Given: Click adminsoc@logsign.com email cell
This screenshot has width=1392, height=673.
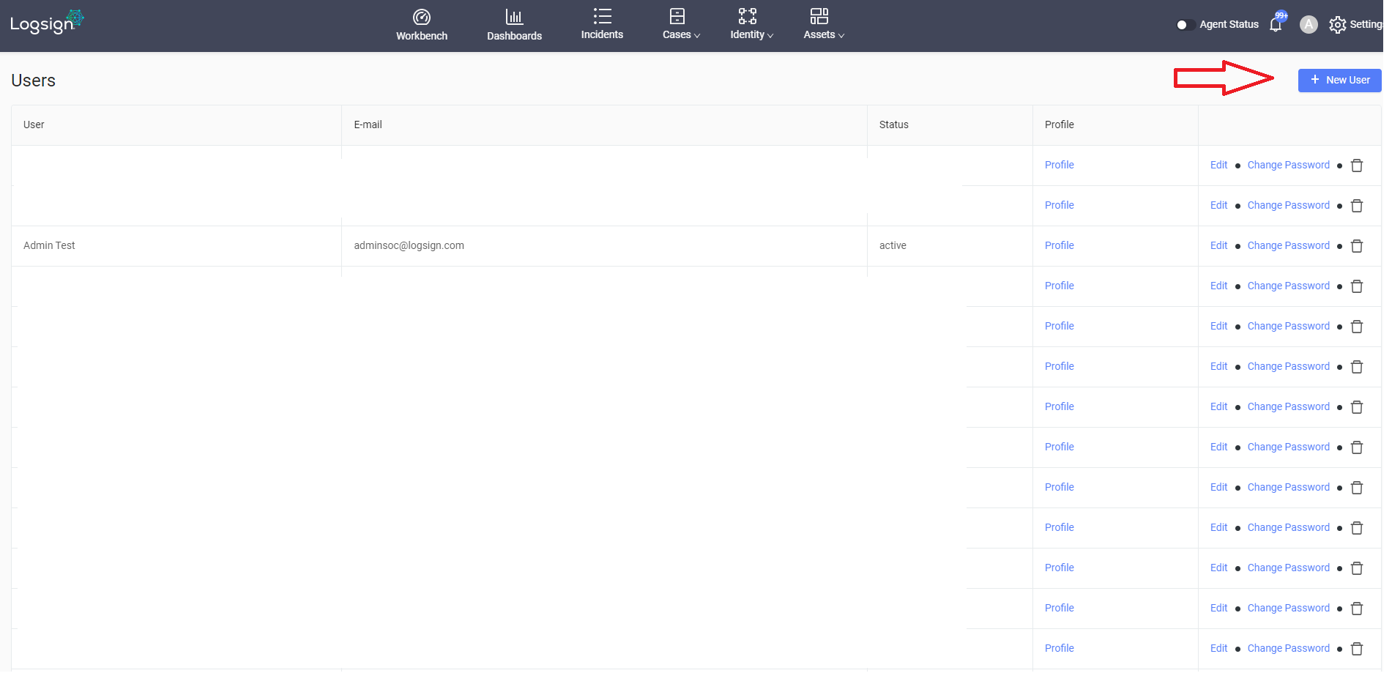Looking at the screenshot, I should pyautogui.click(x=604, y=246).
